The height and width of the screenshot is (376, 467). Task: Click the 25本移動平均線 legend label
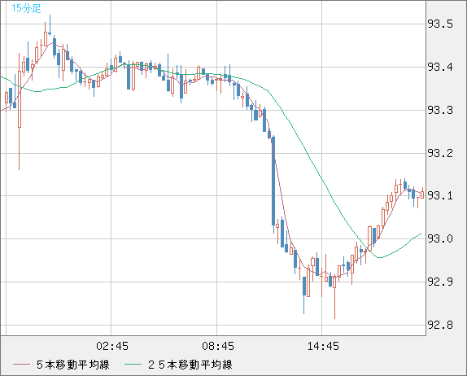click(x=190, y=365)
